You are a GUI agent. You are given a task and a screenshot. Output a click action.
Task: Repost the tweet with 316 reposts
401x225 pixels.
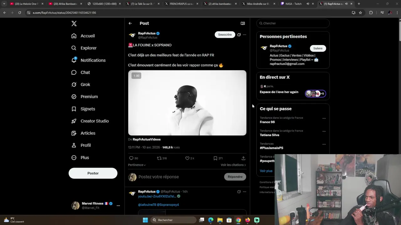[162, 158]
